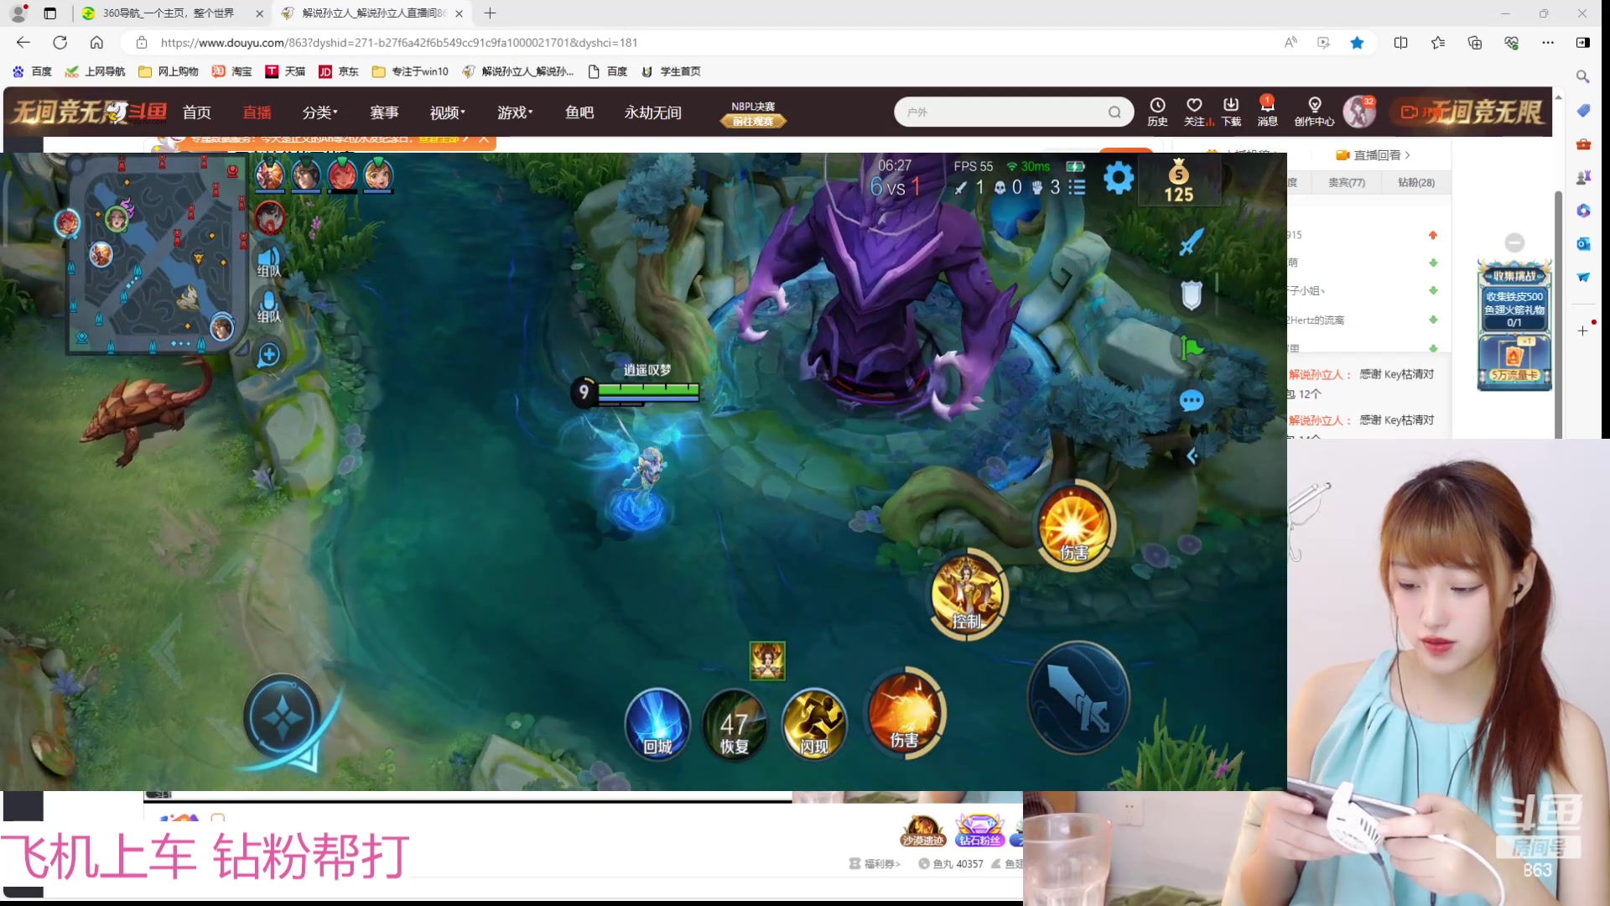This screenshot has width=1610, height=906.
Task: Click the address bar URL
Action: point(399,42)
